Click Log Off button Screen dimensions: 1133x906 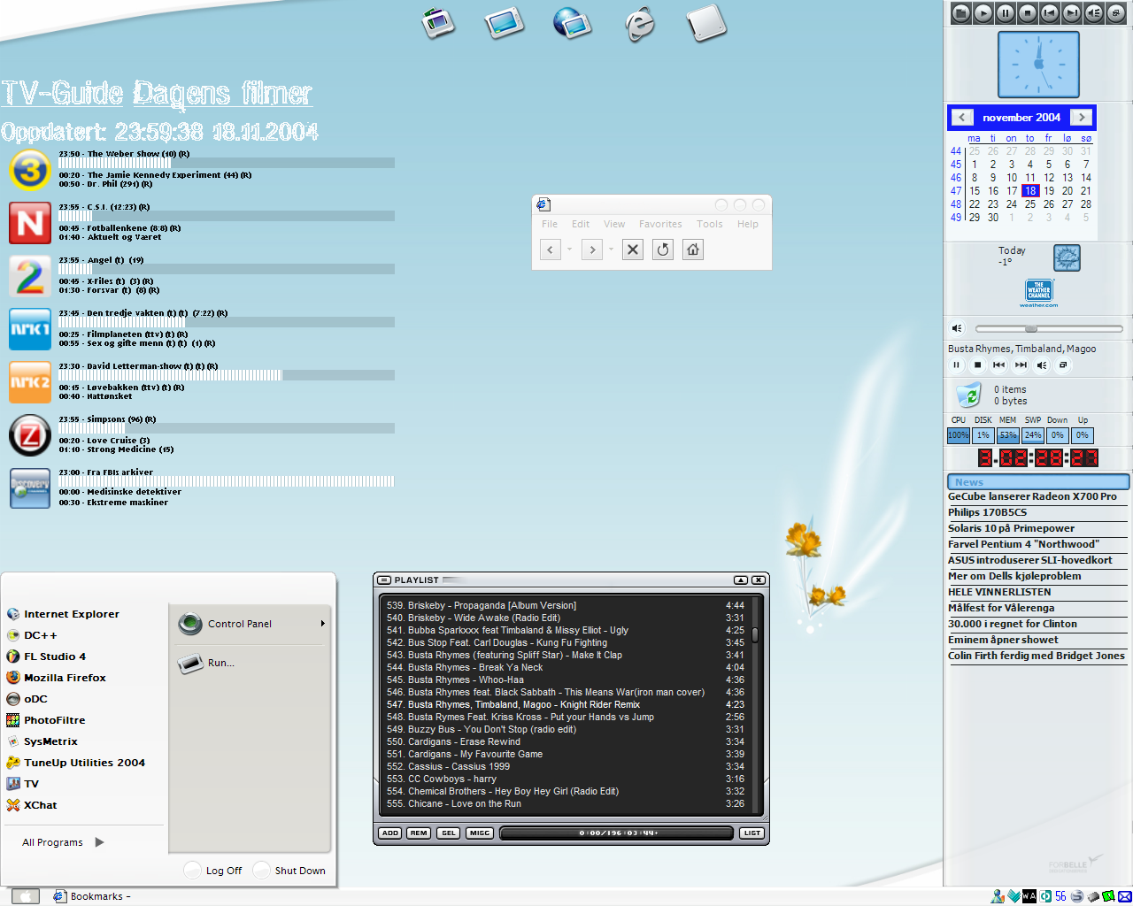click(213, 871)
